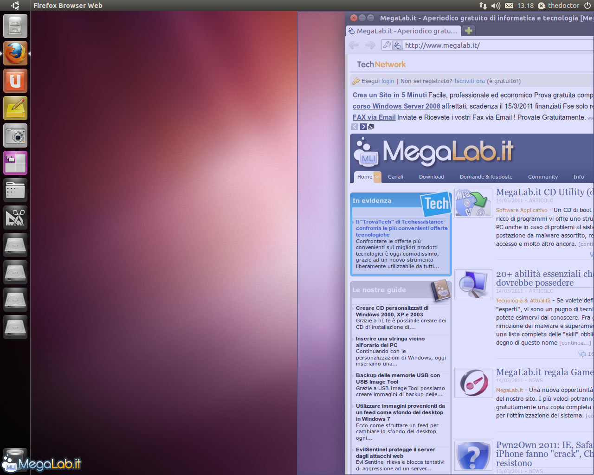This screenshot has width=594, height=475.
Task: Click the previous ad arrow button
Action: pos(355,127)
